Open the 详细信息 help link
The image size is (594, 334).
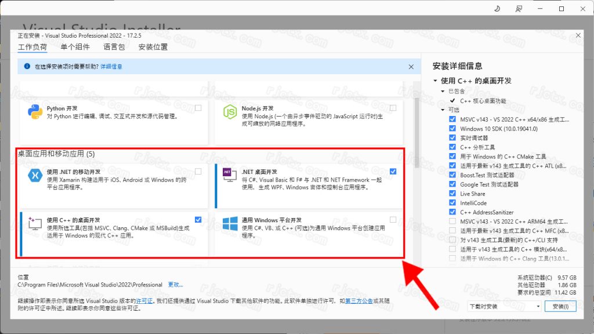click(x=111, y=67)
